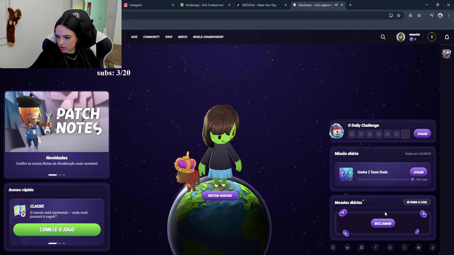Open the GeoGuessr search magnifier
This screenshot has height=255, width=454.
point(383,37)
